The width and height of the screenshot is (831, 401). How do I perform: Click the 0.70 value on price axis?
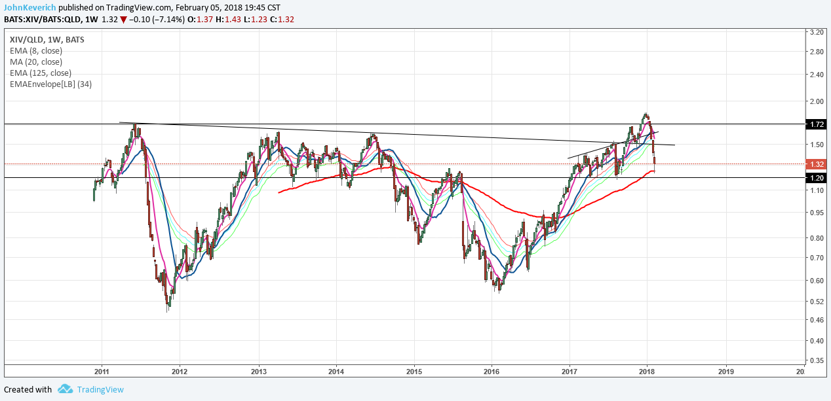point(816,258)
